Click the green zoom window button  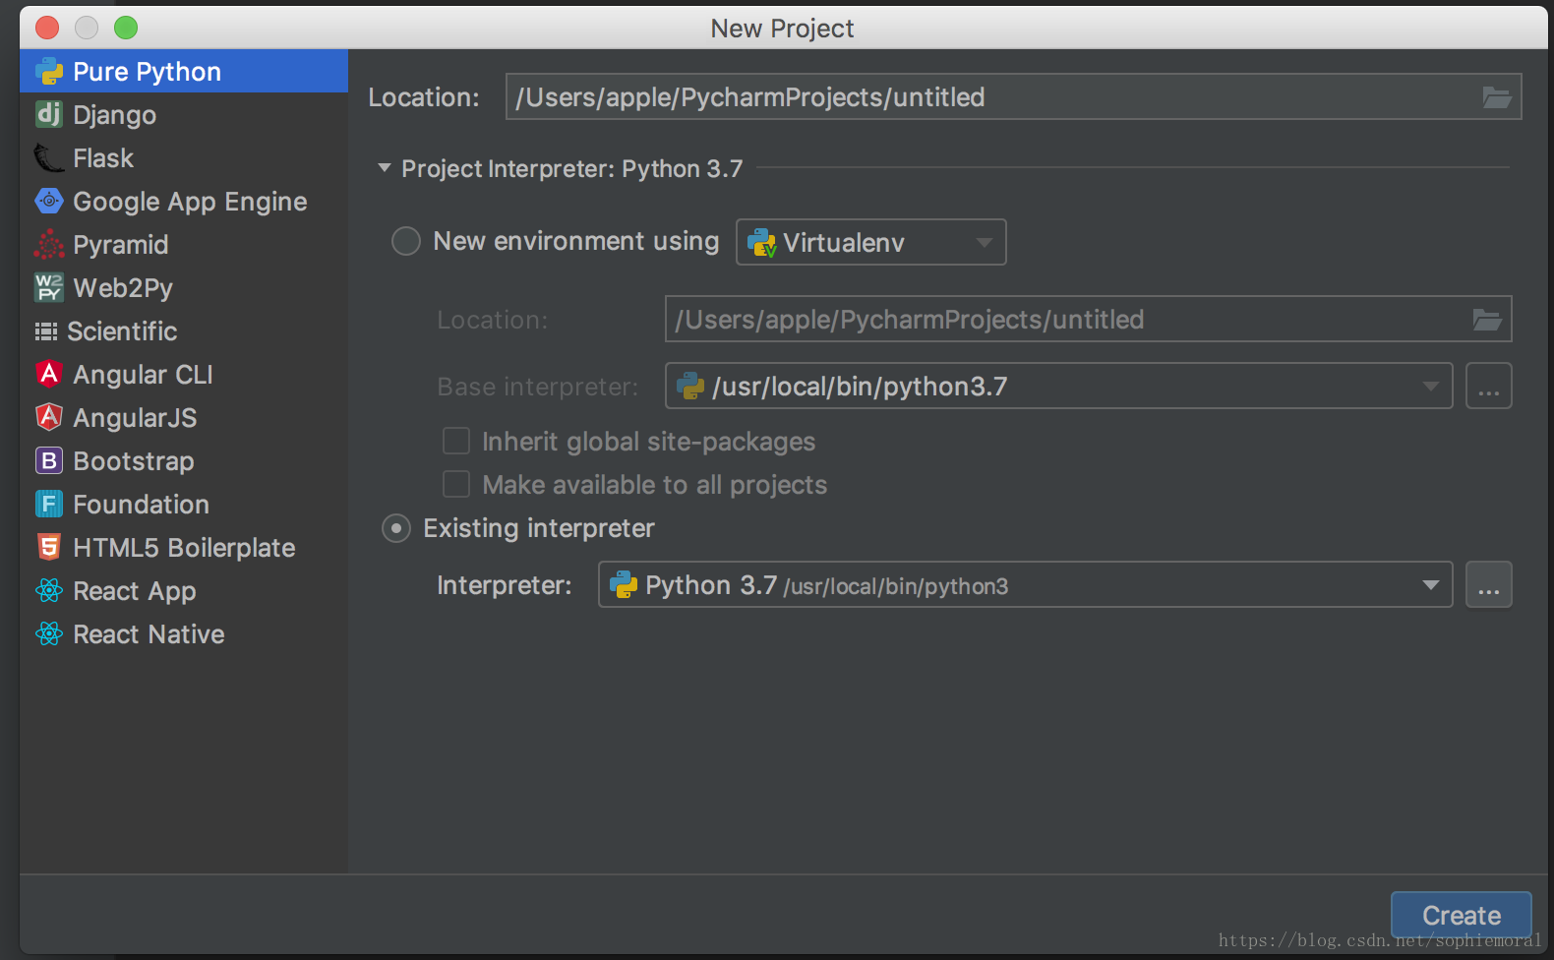tap(126, 28)
